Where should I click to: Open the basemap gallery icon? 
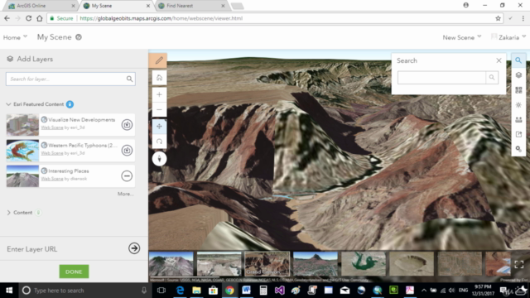[518, 90]
